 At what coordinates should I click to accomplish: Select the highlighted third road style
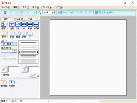29,52
